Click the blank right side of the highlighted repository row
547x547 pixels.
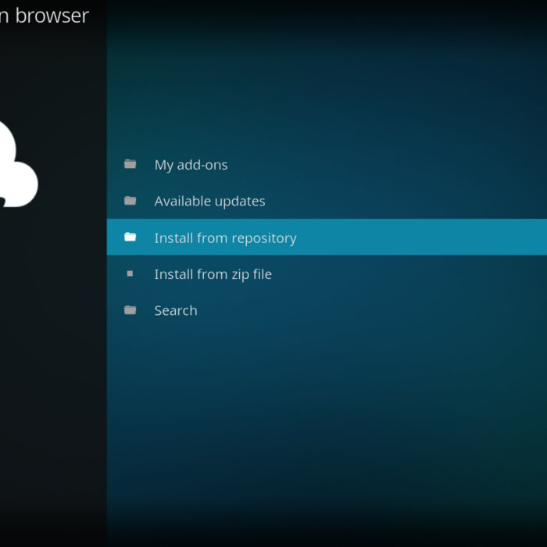coord(438,238)
